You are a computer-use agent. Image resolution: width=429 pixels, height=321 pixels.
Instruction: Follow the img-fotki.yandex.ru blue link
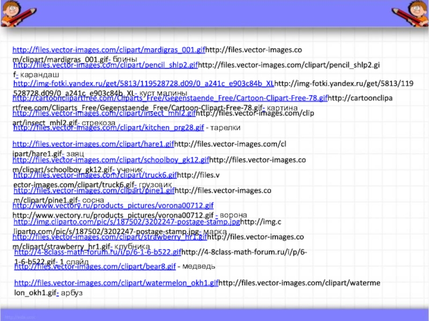tap(144, 83)
